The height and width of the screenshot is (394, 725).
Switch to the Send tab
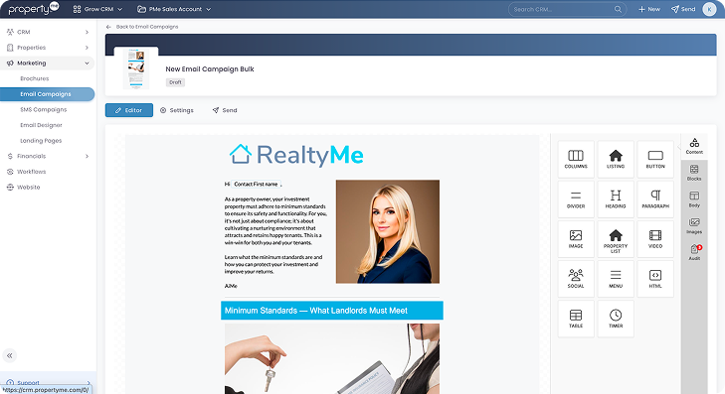coord(225,110)
